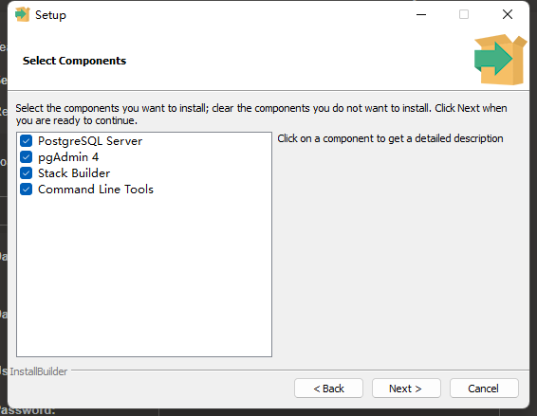The width and height of the screenshot is (537, 416).
Task: Disable the Stack Builder checkbox
Action: click(x=26, y=172)
